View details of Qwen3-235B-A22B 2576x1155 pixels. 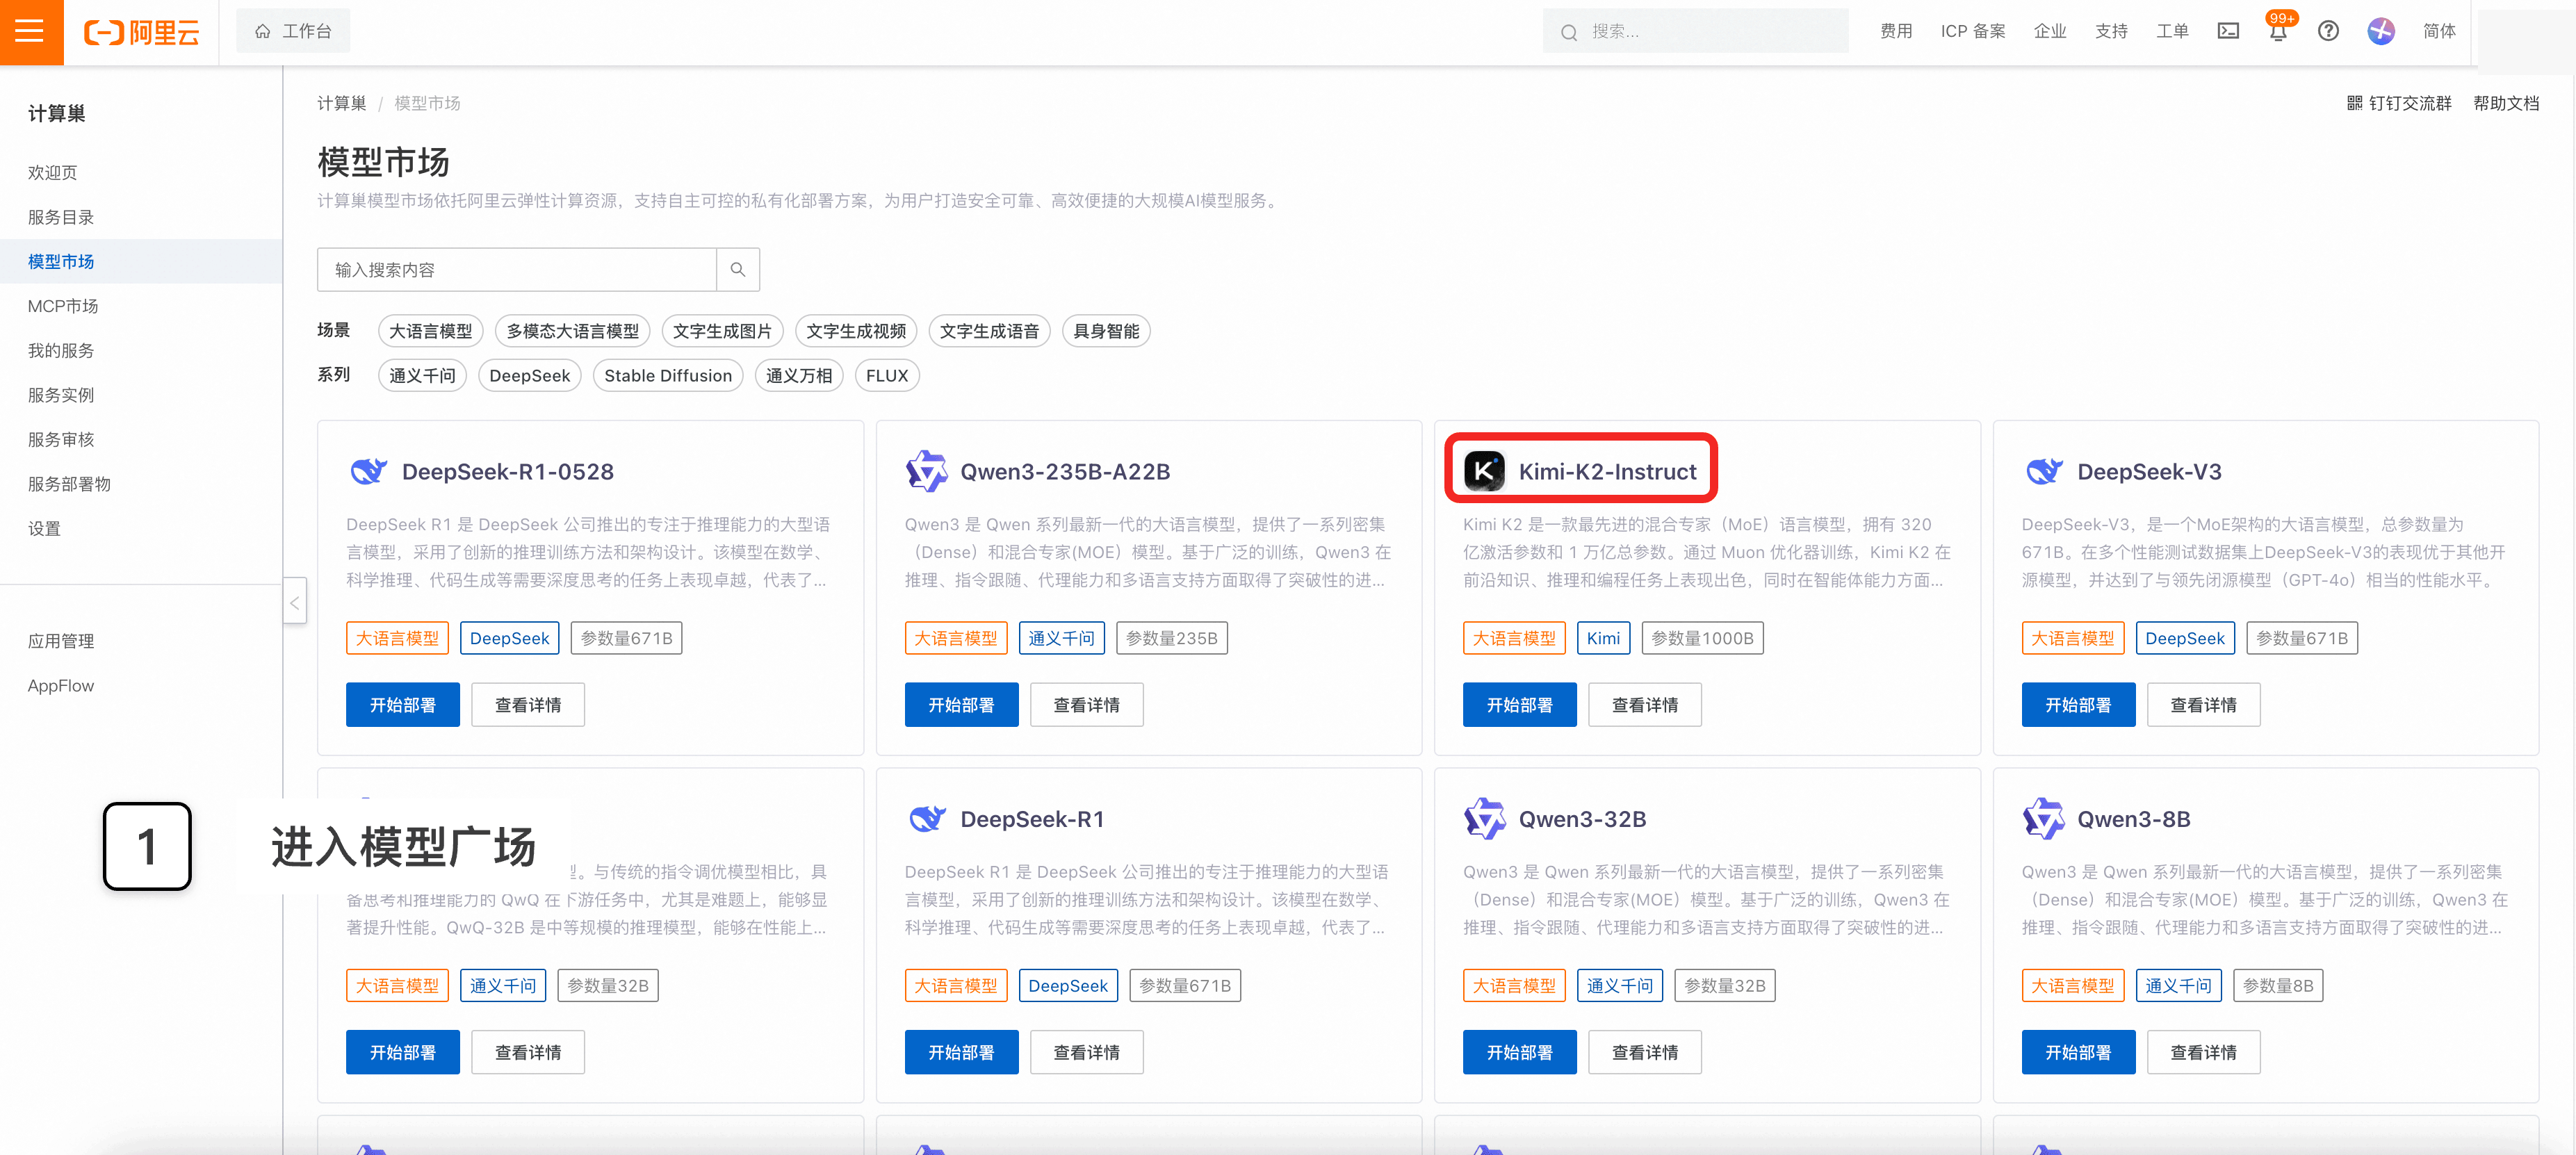pos(1086,705)
